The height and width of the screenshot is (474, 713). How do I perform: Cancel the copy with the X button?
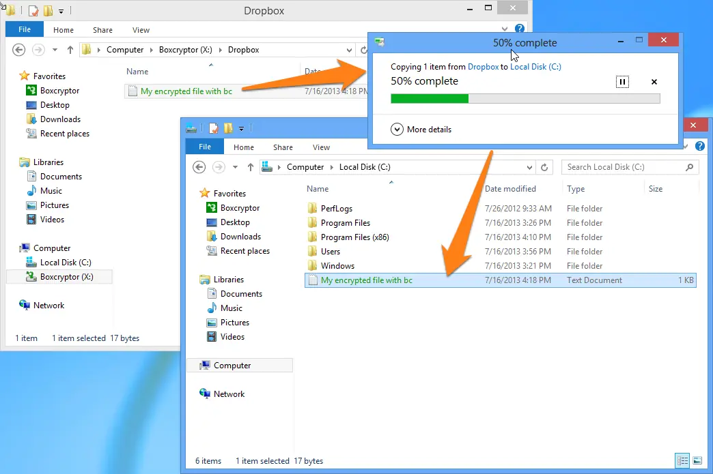(x=654, y=82)
